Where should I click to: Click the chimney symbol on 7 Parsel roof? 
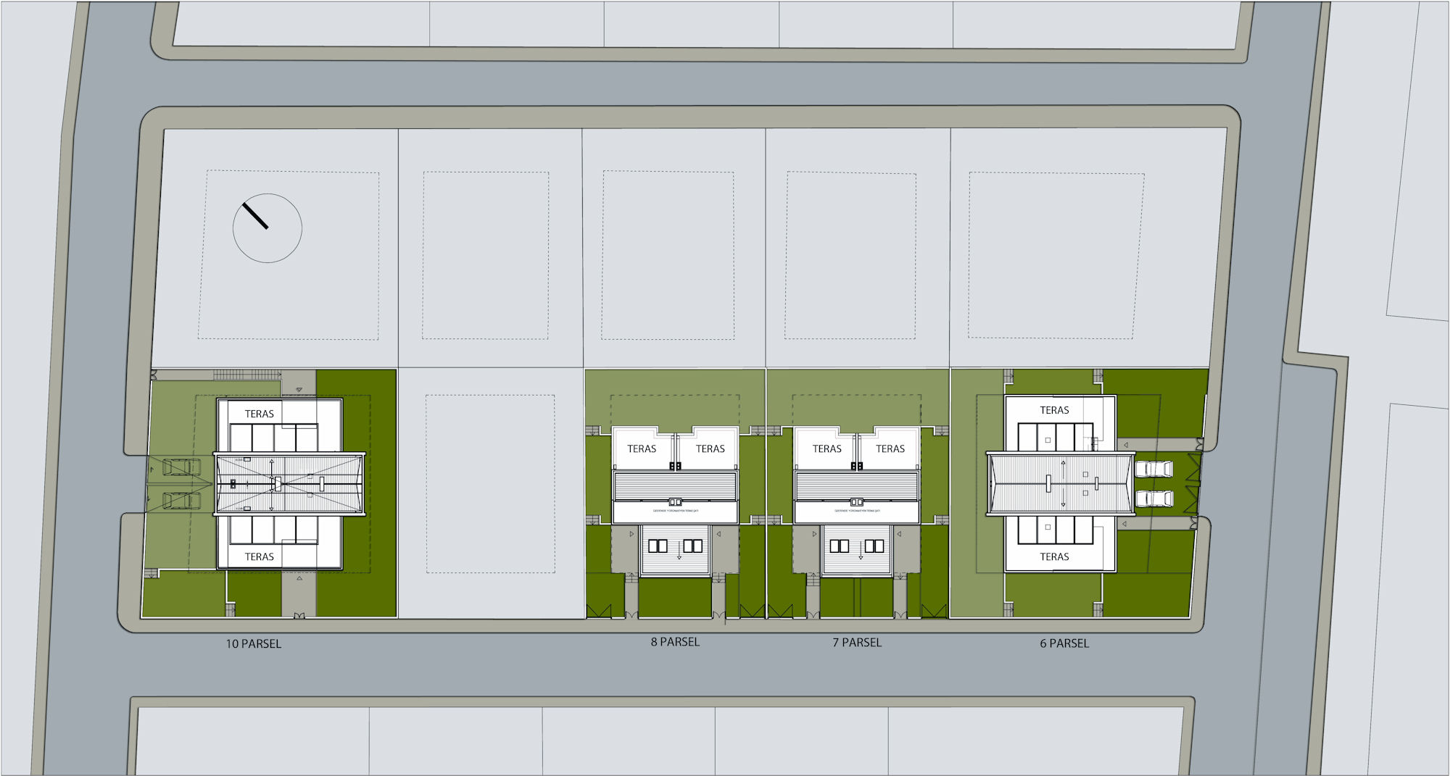click(x=857, y=501)
